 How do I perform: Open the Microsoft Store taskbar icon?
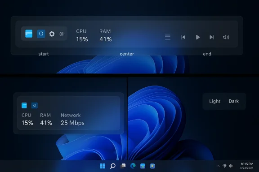pyautogui.click(x=152, y=166)
